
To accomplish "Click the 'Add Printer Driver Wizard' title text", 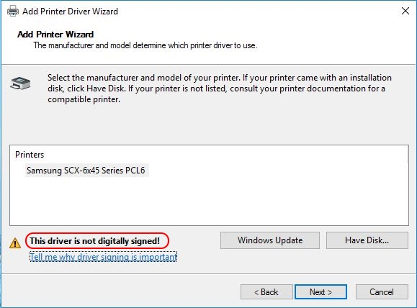I will click(70, 12).
